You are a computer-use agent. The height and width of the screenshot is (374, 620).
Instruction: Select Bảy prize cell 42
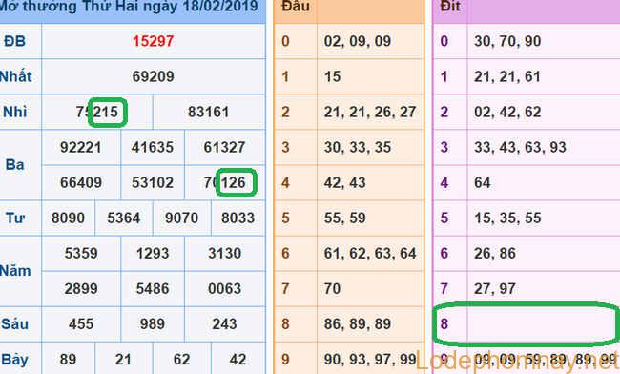point(238,360)
